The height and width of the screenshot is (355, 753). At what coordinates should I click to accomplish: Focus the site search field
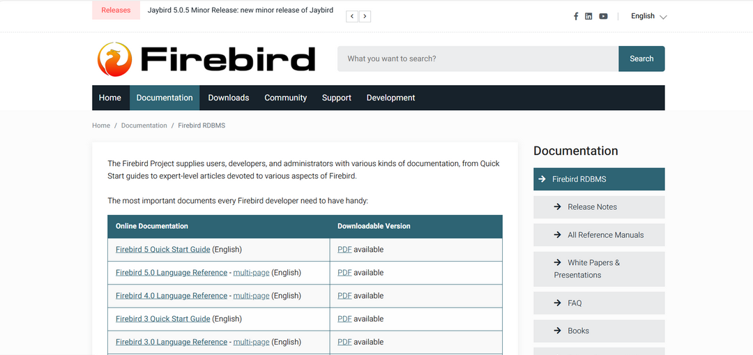[478, 59]
